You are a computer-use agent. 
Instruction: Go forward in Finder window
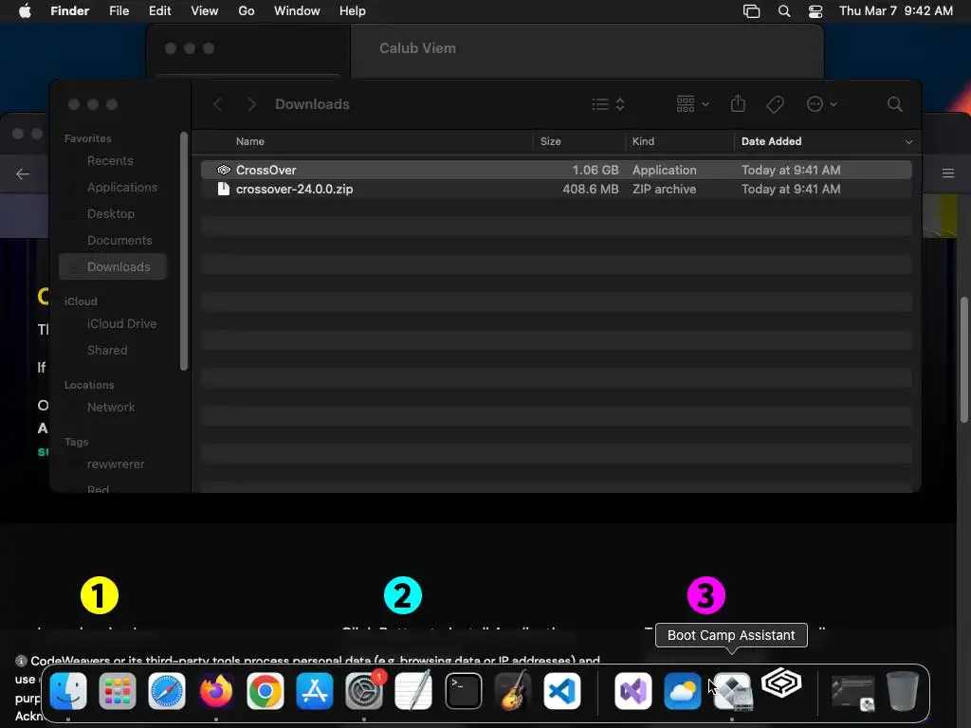point(251,104)
